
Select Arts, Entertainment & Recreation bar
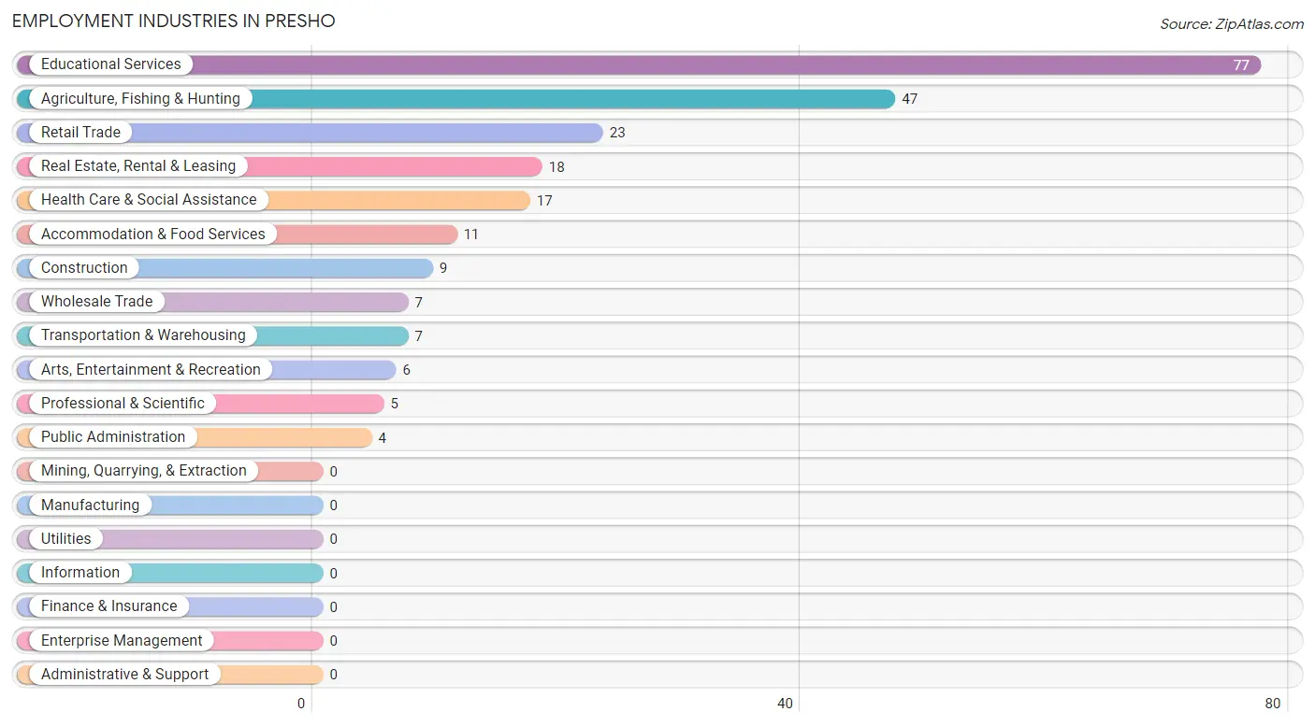tap(206, 370)
